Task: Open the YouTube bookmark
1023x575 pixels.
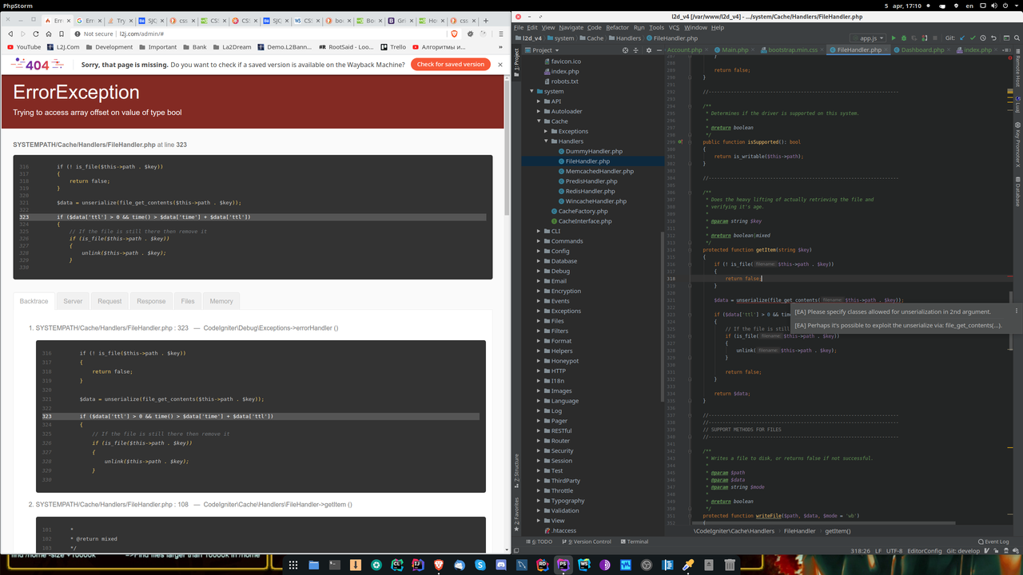Action: (22, 47)
